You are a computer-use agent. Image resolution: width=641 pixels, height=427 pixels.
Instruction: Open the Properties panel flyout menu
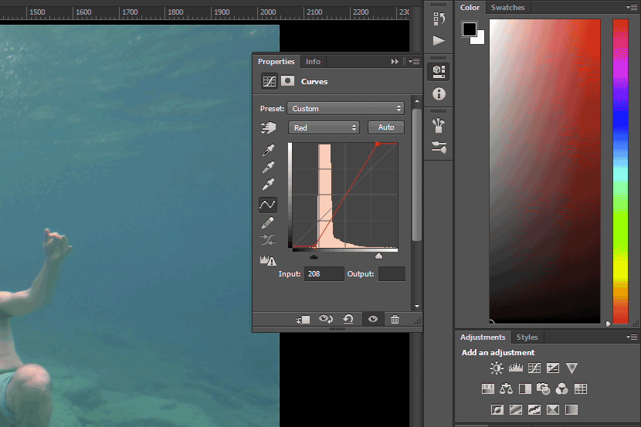tap(414, 61)
